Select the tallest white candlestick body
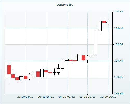Viewport: 130px width, 104px height. (96, 42)
